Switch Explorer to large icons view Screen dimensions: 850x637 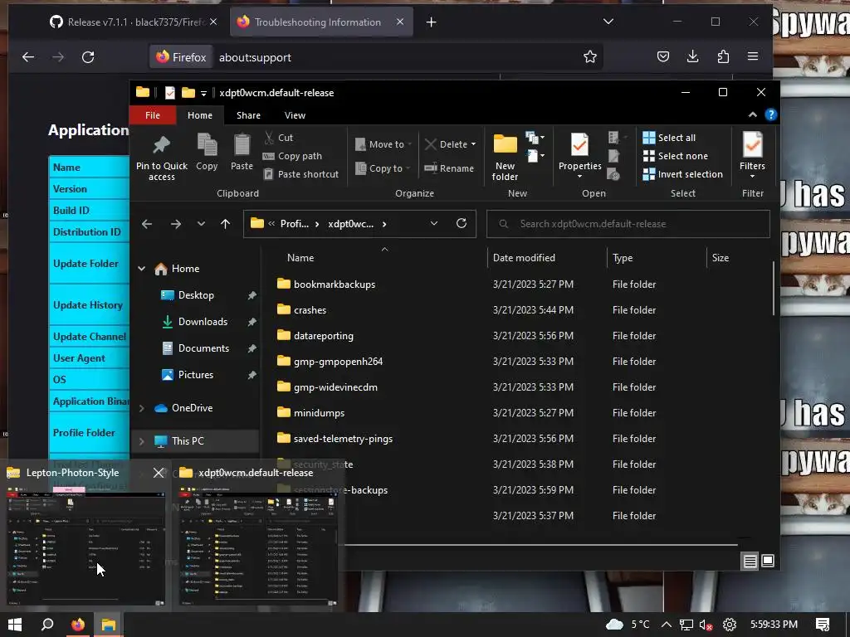[768, 561]
